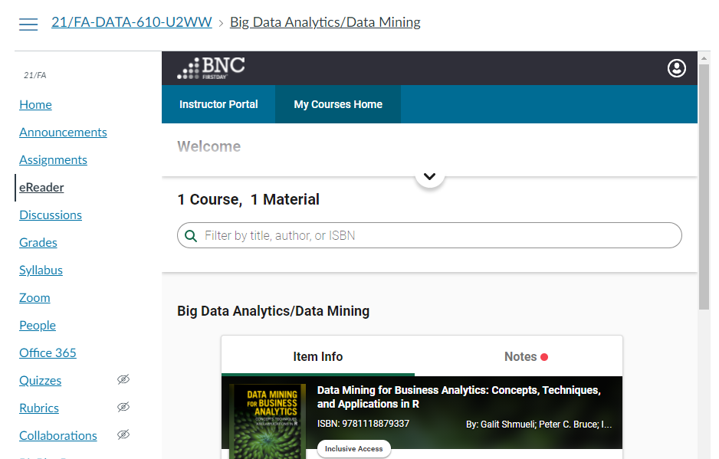
Task: Open the Quizzes link
Action: [x=40, y=380]
